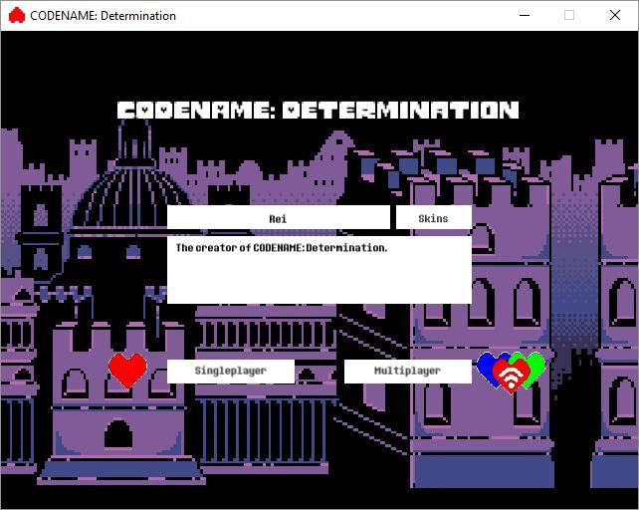Screen dimensions: 639x510
Task: Open the Skins menu
Action: pos(434,218)
